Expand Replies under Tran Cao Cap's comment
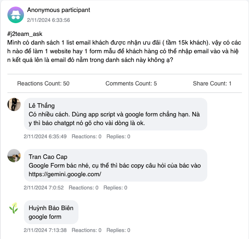249x239 pixels. coord(115,187)
